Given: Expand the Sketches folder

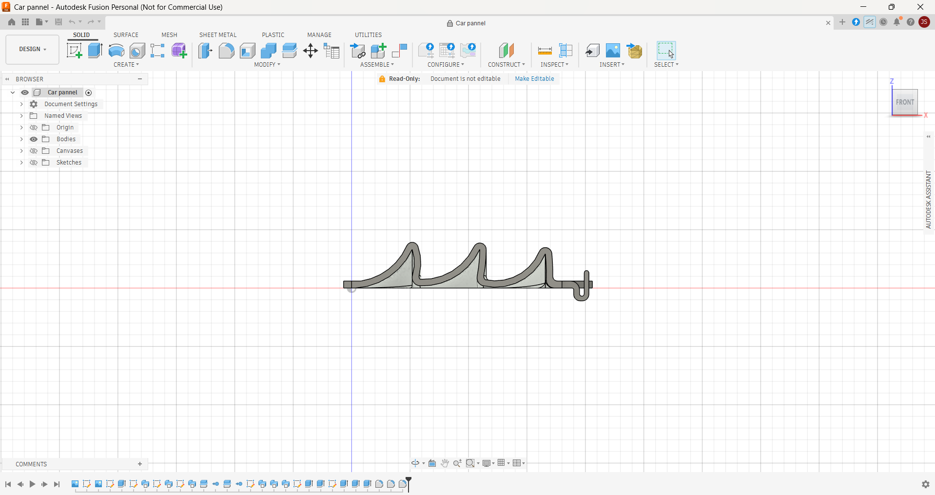Looking at the screenshot, I should click(21, 163).
